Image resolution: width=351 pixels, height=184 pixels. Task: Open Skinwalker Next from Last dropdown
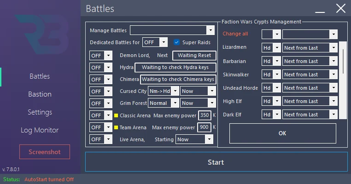310,75
